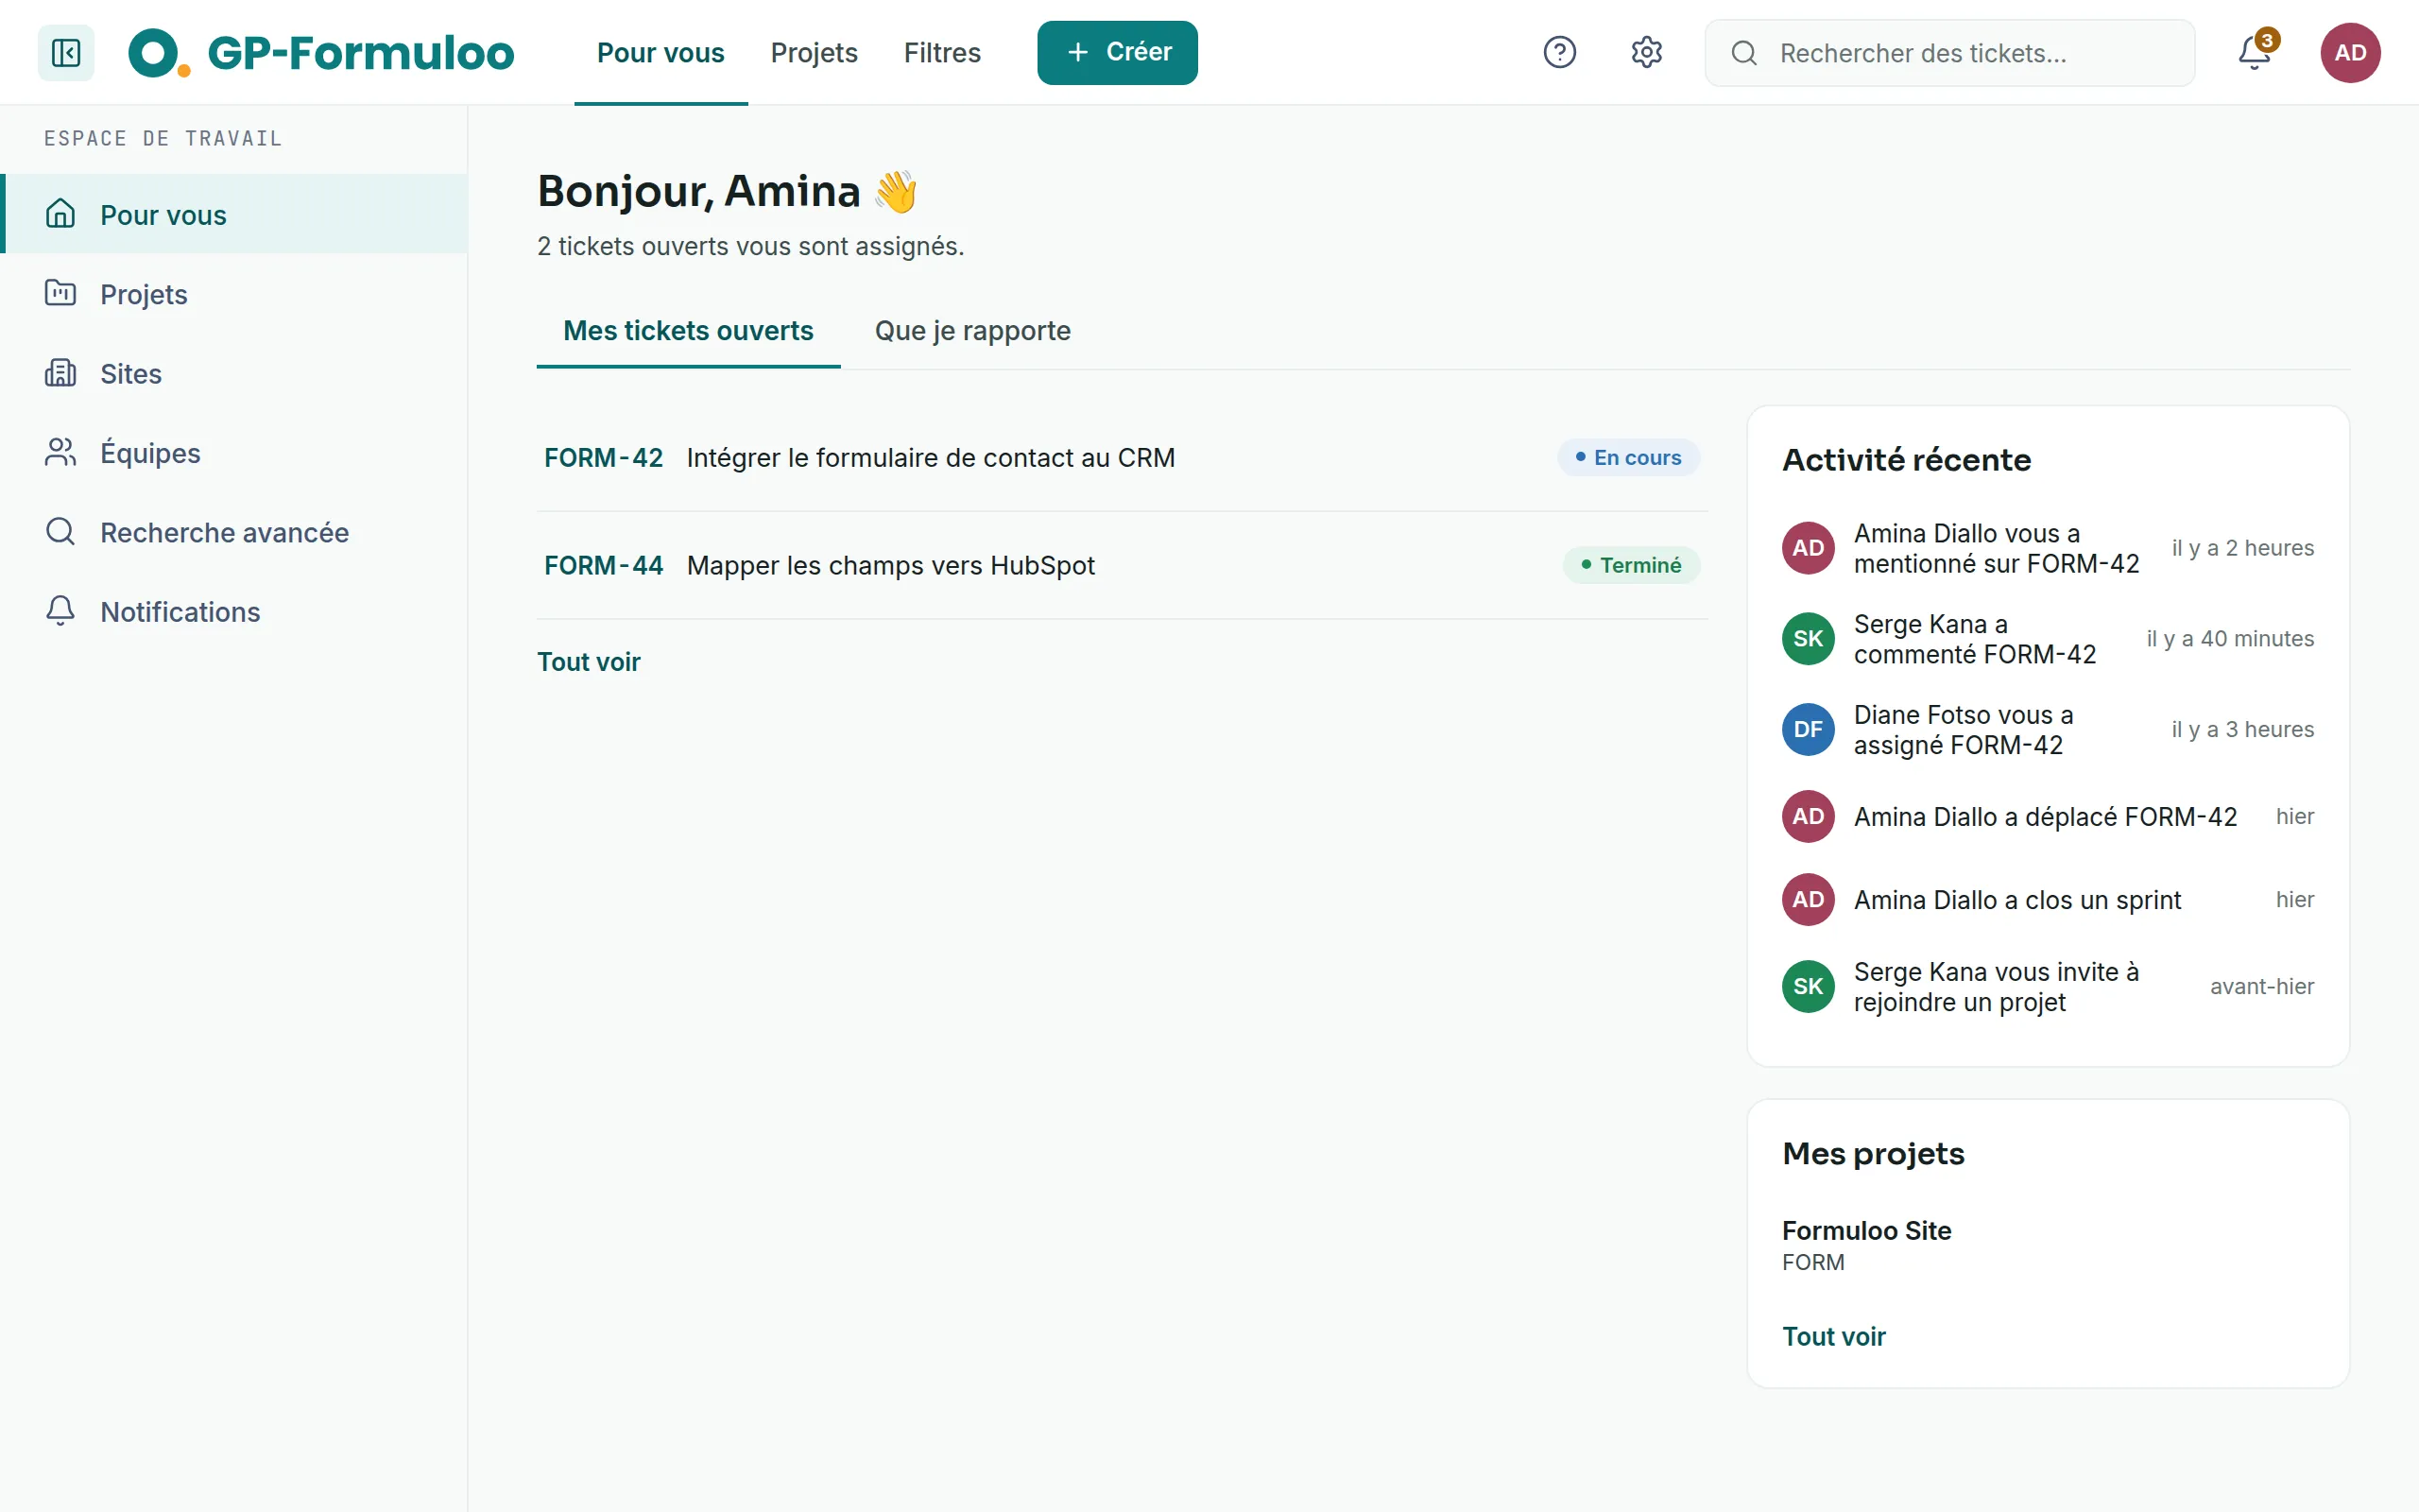
Task: Open the notifications bell with badge
Action: tap(2256, 52)
